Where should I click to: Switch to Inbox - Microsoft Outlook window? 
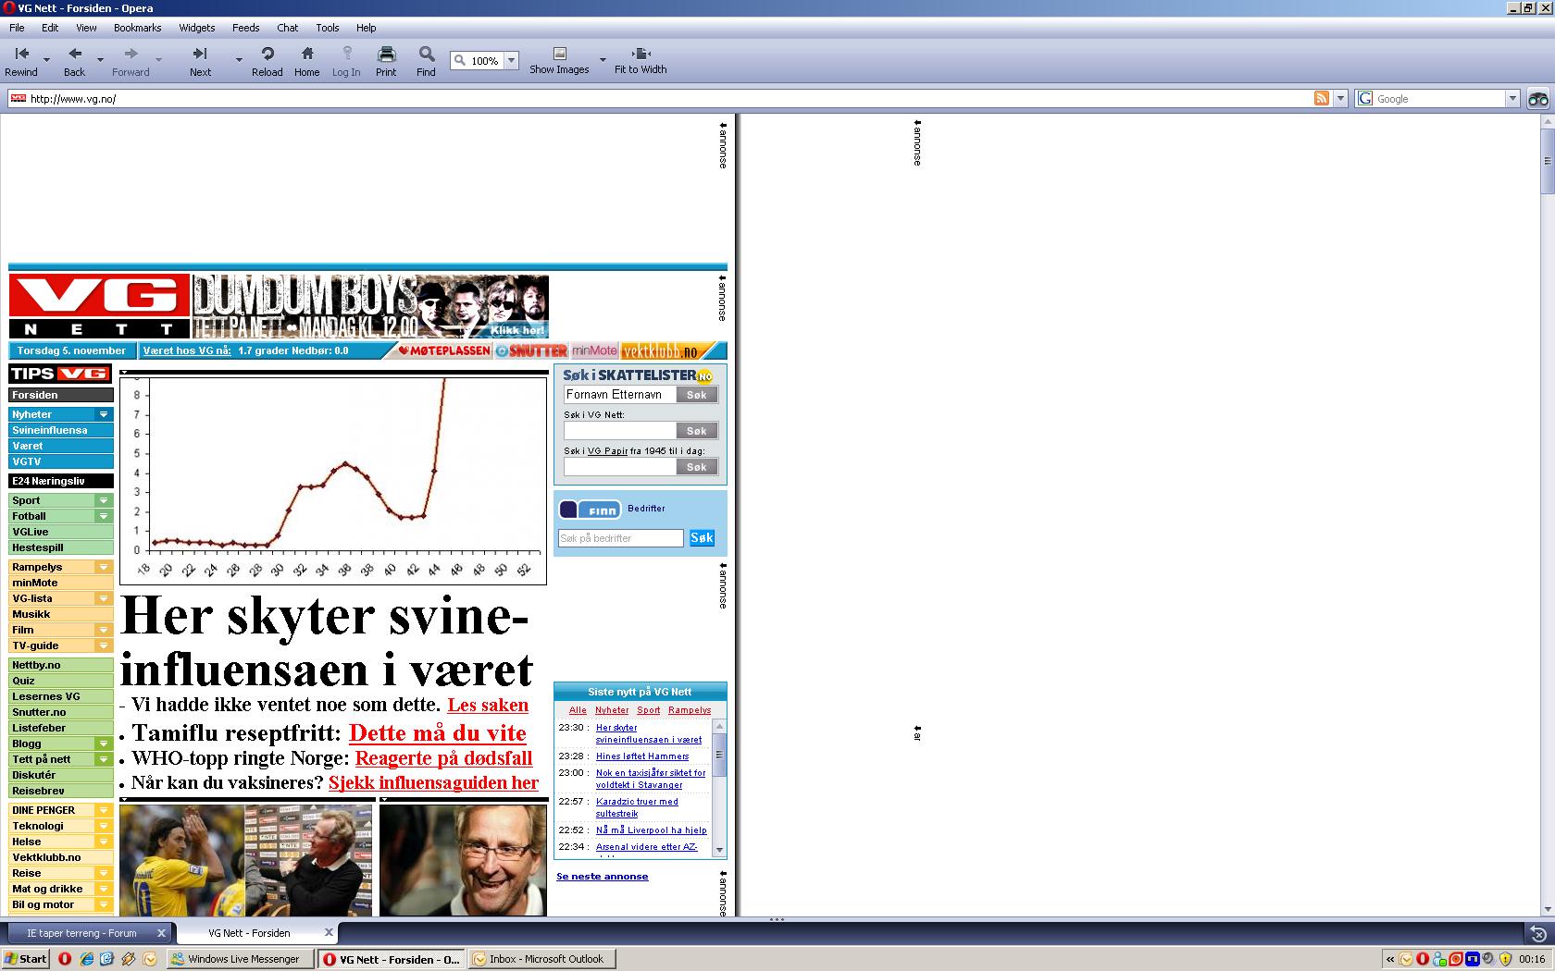pos(542,959)
